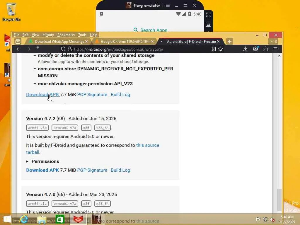Toggle fullscreen icon on flarg emulator sidebar

point(209,15)
